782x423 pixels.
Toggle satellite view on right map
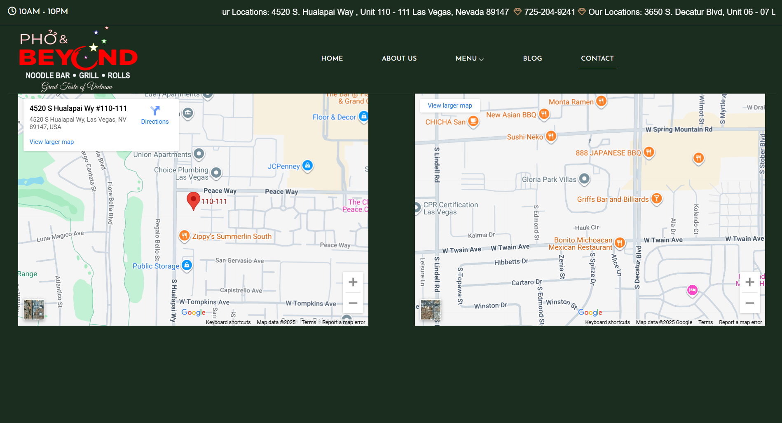click(431, 310)
